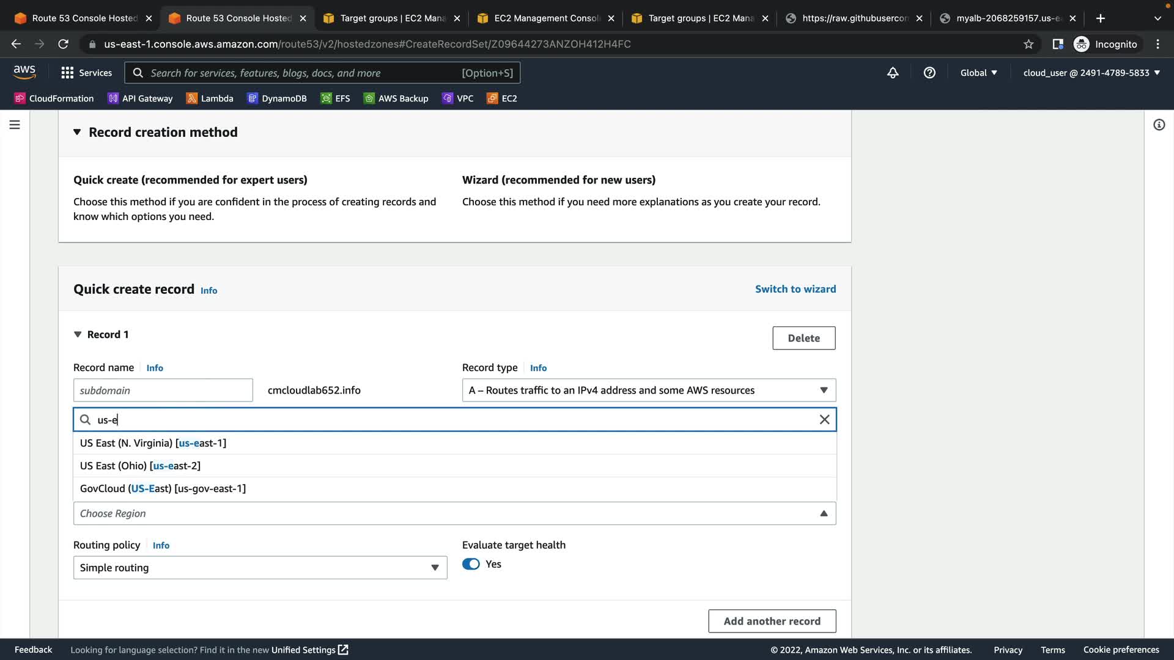
Task: Switch to EC2 Management Console tab
Action: tap(546, 18)
